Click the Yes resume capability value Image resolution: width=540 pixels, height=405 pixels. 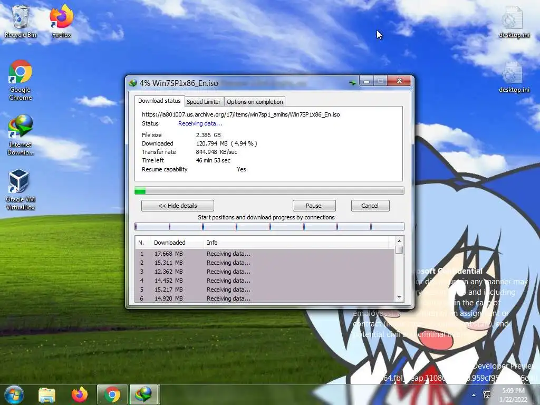tap(242, 169)
